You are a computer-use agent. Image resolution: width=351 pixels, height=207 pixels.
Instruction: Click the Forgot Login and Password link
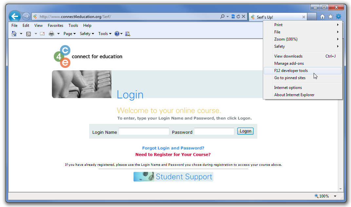pyautogui.click(x=173, y=148)
